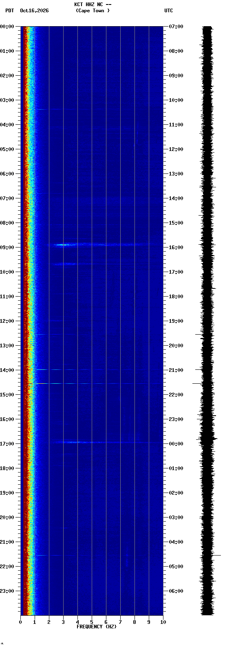This screenshot has width=225, height=648.
Task: Click the UTC time label '16:00'
Action: (x=176, y=248)
